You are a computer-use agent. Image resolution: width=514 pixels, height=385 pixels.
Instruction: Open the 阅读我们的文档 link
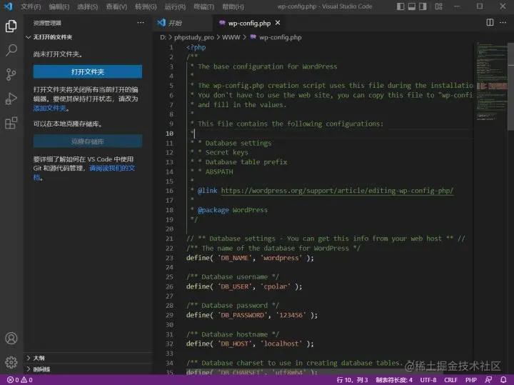[x=113, y=169]
